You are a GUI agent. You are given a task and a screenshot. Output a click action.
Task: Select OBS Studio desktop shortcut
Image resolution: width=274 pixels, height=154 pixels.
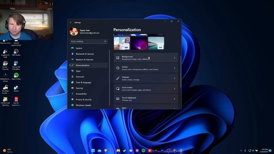(16, 52)
